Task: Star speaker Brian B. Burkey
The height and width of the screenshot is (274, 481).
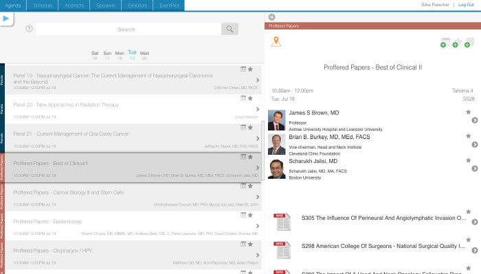Action: [469, 136]
